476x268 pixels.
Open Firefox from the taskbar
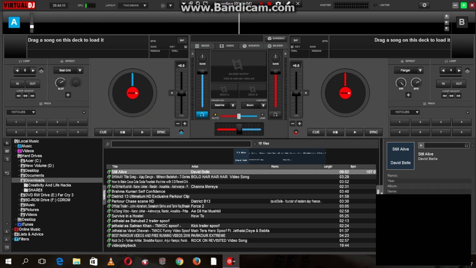point(196,261)
